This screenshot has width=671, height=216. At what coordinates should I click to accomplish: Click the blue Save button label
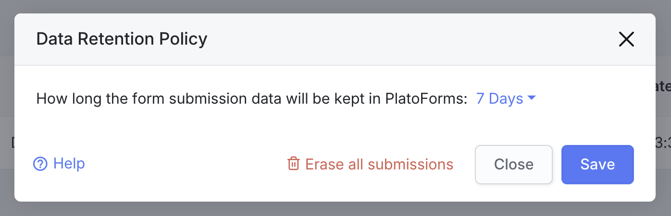[597, 165]
